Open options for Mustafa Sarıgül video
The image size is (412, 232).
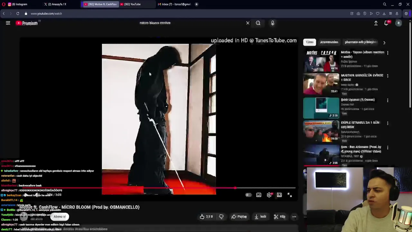point(388,76)
